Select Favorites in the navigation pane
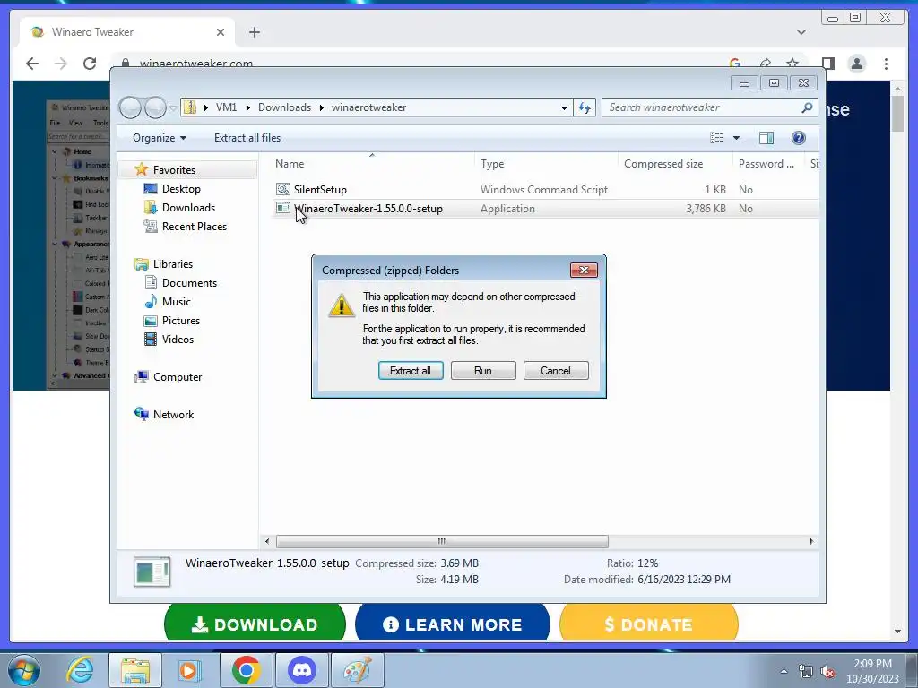 (x=174, y=170)
